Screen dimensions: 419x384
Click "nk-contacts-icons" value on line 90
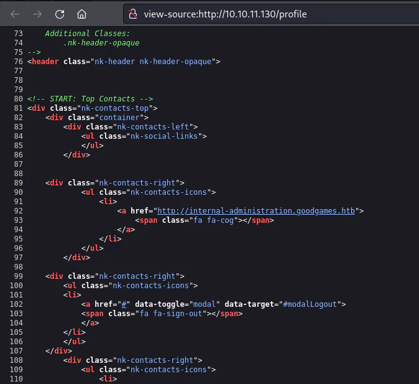[168, 192]
